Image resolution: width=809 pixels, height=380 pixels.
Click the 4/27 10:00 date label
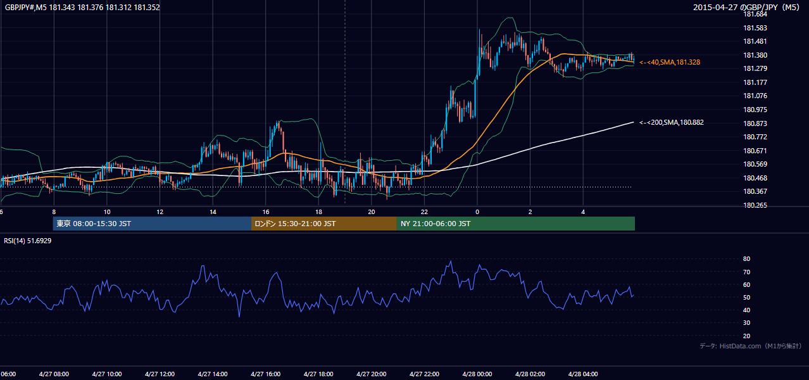(x=107, y=374)
